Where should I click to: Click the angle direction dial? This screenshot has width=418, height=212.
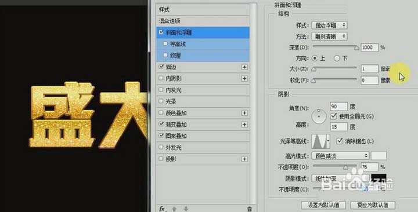[x=319, y=116]
